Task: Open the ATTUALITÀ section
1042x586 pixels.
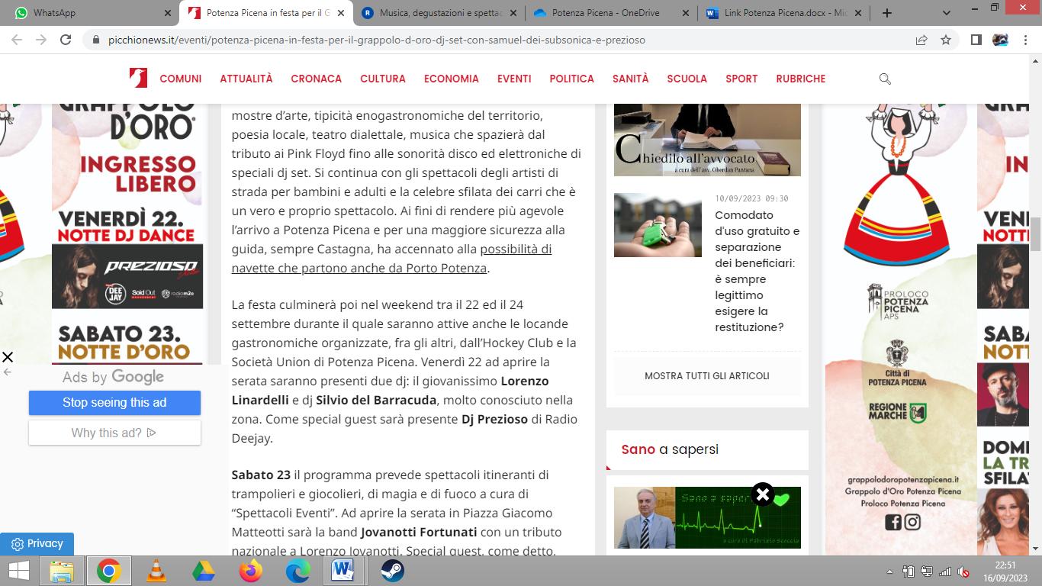Action: click(x=246, y=79)
